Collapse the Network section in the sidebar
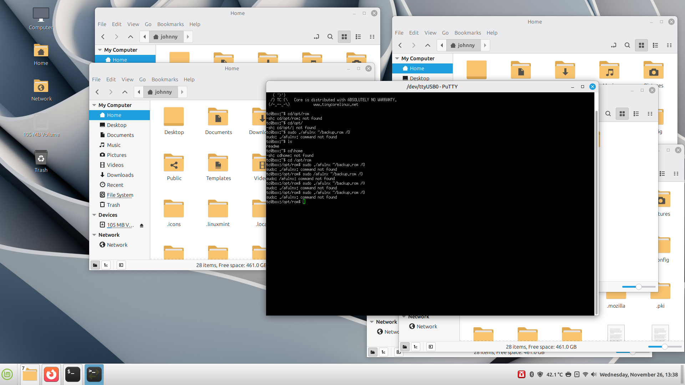Viewport: 685px width, 385px height. (94, 235)
